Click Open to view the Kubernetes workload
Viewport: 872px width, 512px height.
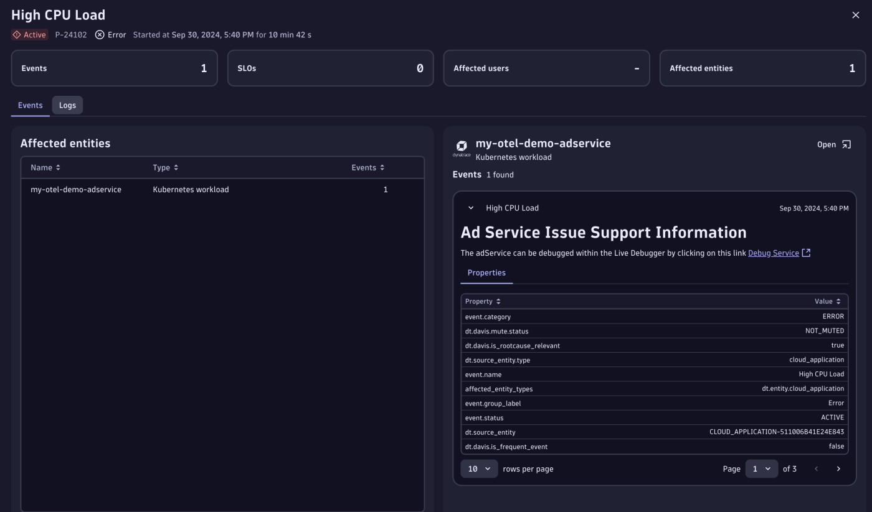pyautogui.click(x=825, y=144)
